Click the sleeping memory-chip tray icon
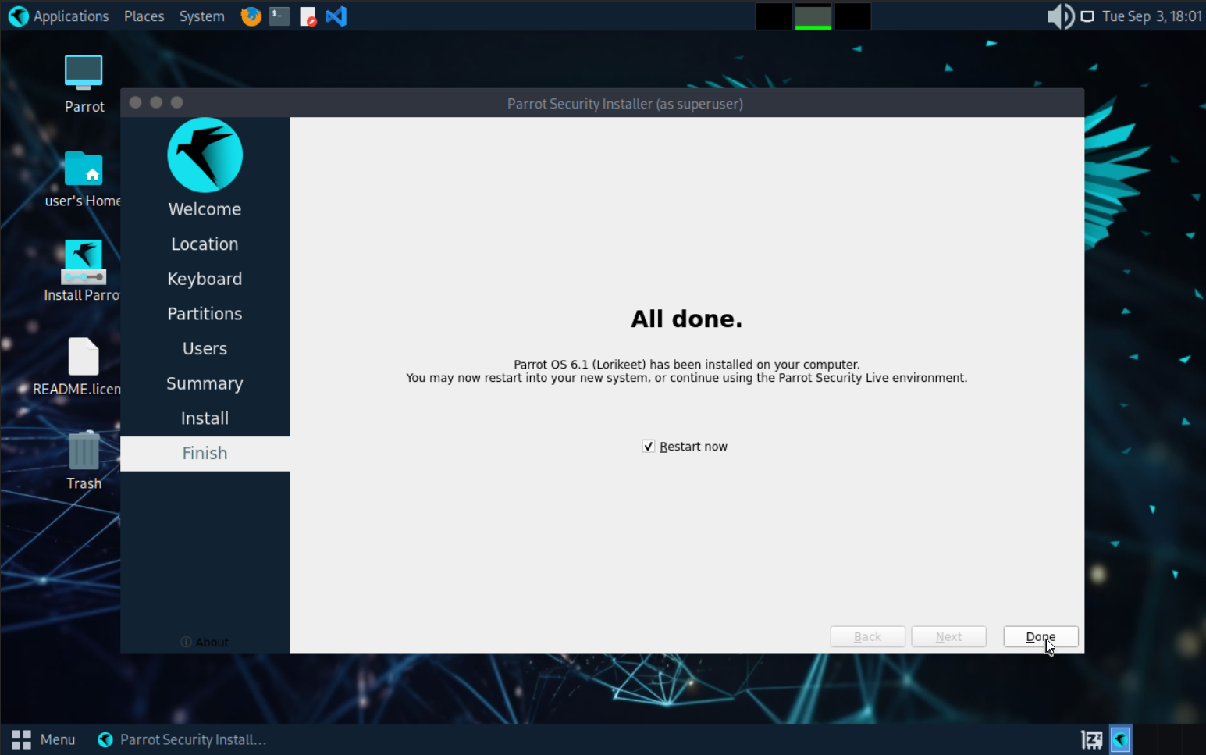Screen dimensions: 1206x755 [x=1092, y=739]
